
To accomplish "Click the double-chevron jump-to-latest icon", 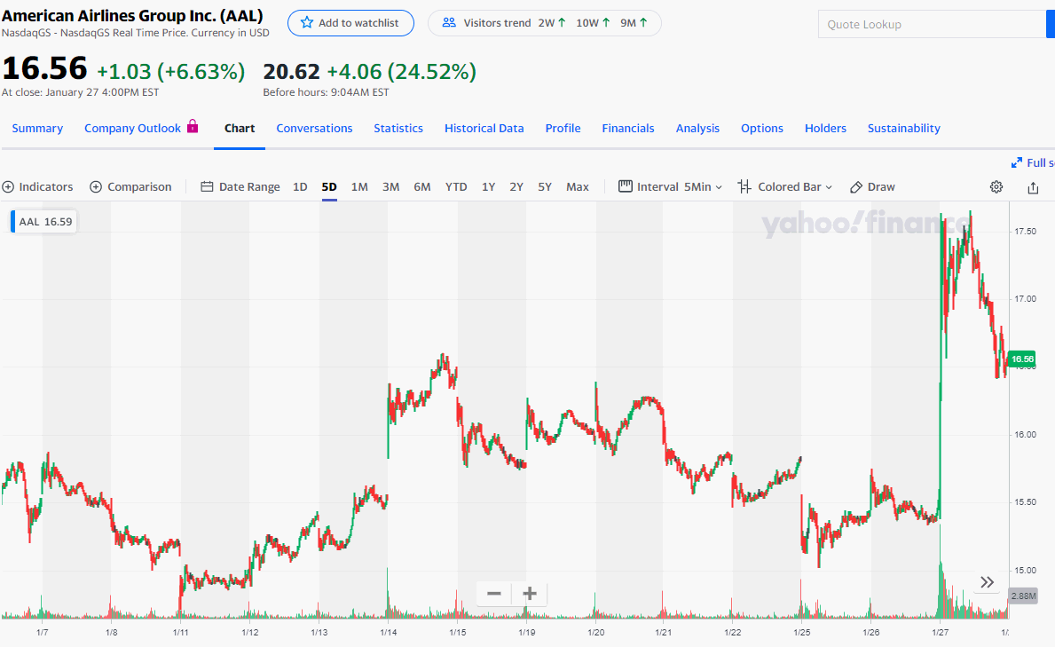I will click(x=987, y=582).
